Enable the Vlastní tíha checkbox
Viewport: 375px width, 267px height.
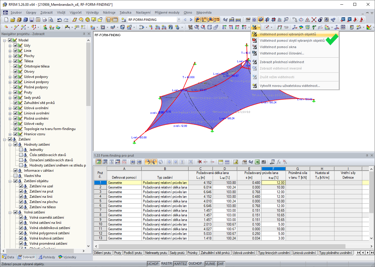[16, 176]
